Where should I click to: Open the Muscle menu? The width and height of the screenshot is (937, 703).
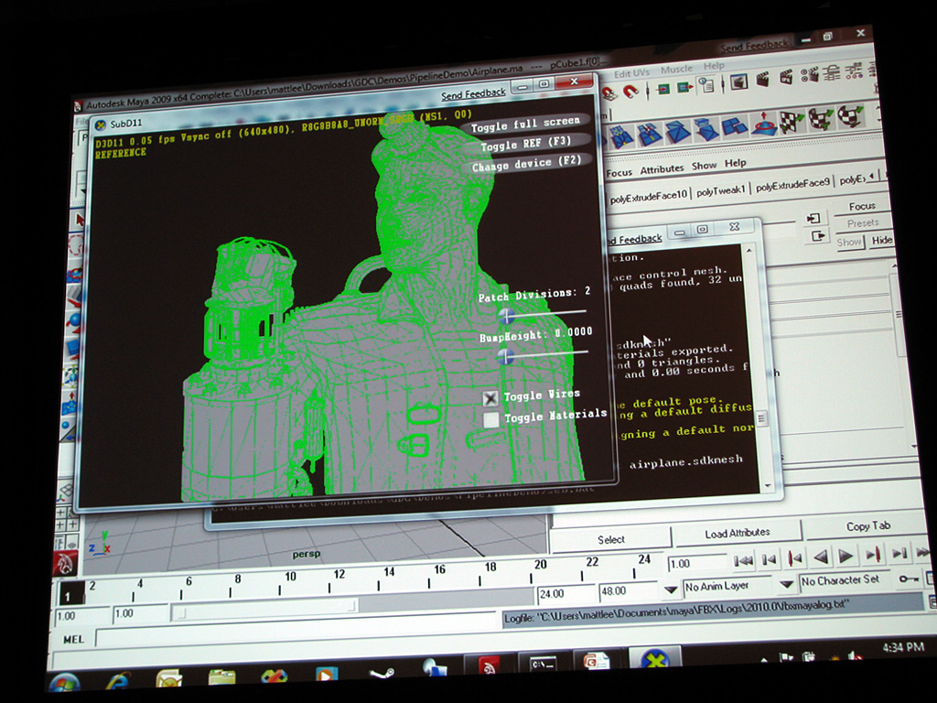click(x=676, y=70)
